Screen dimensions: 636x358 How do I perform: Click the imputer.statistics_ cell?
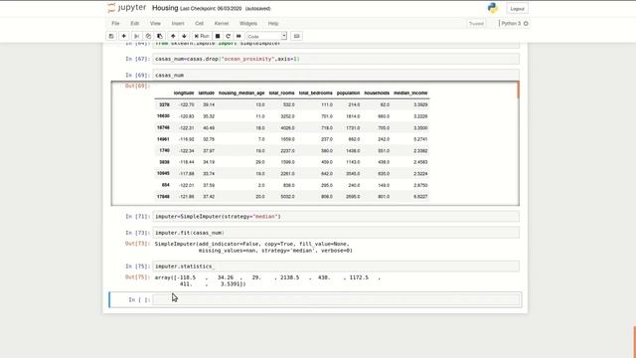pos(336,267)
